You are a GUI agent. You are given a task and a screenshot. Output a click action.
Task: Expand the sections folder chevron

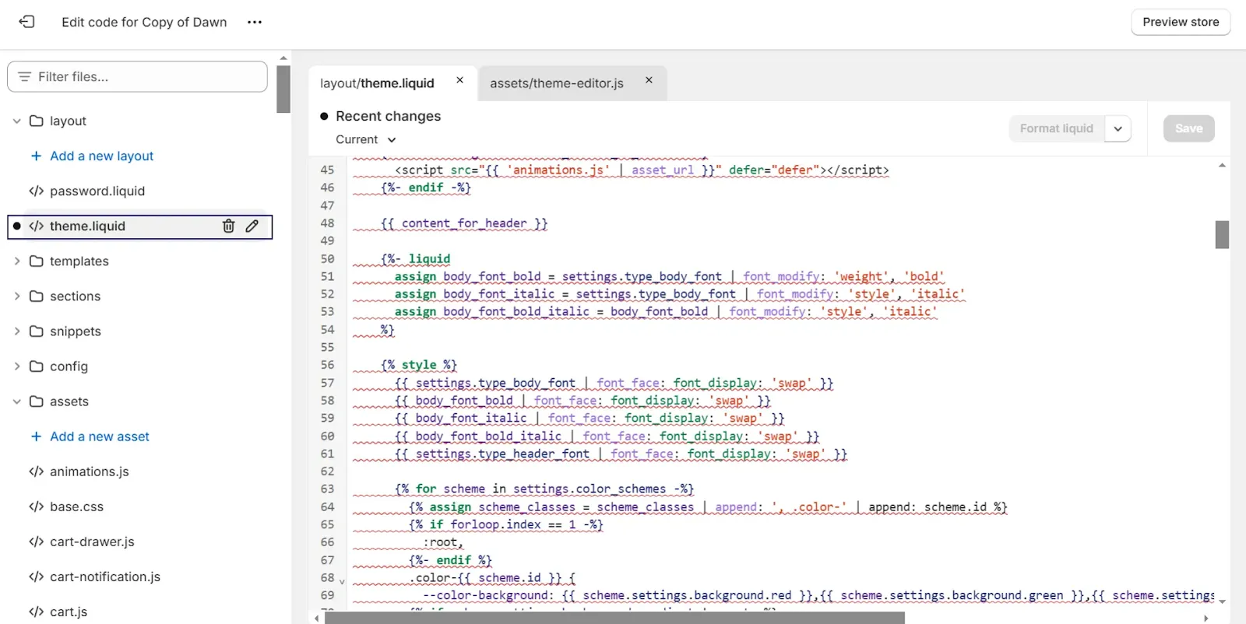click(17, 296)
